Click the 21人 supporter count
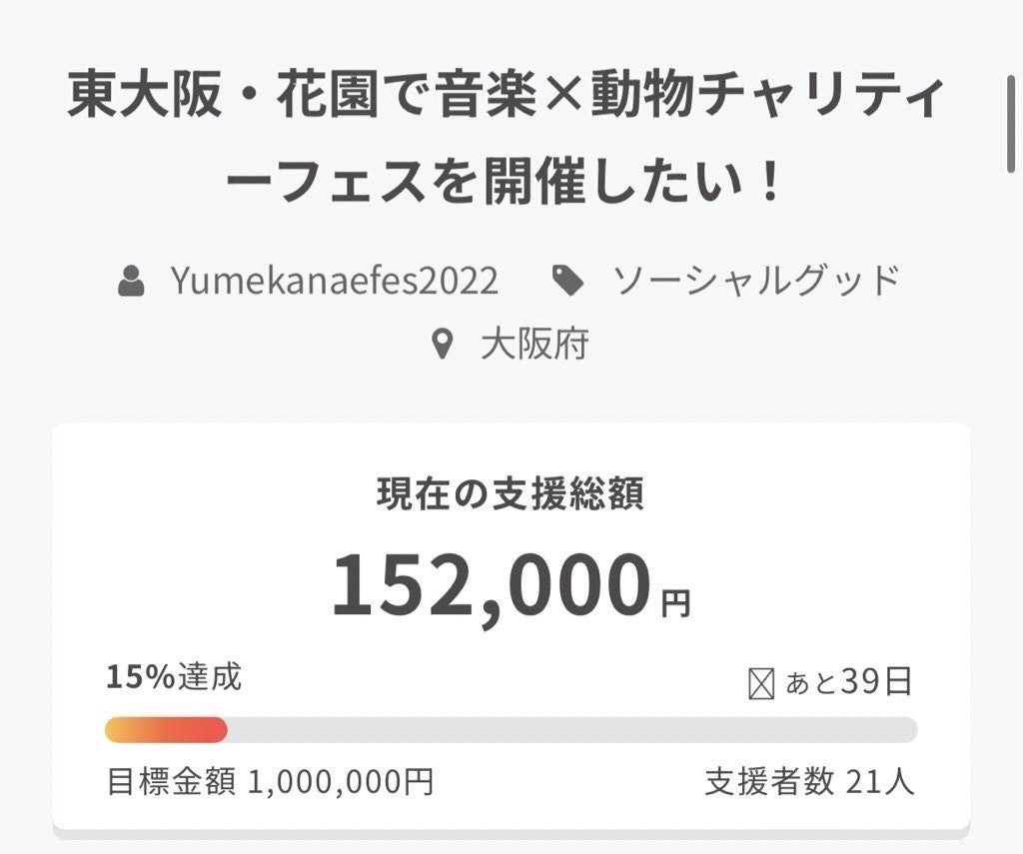The image size is (1023, 854). (880, 781)
